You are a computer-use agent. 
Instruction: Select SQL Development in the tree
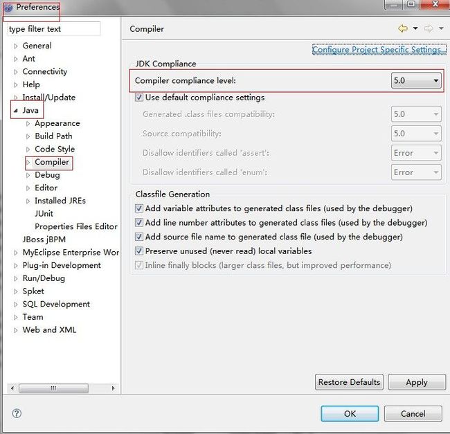coord(56,304)
